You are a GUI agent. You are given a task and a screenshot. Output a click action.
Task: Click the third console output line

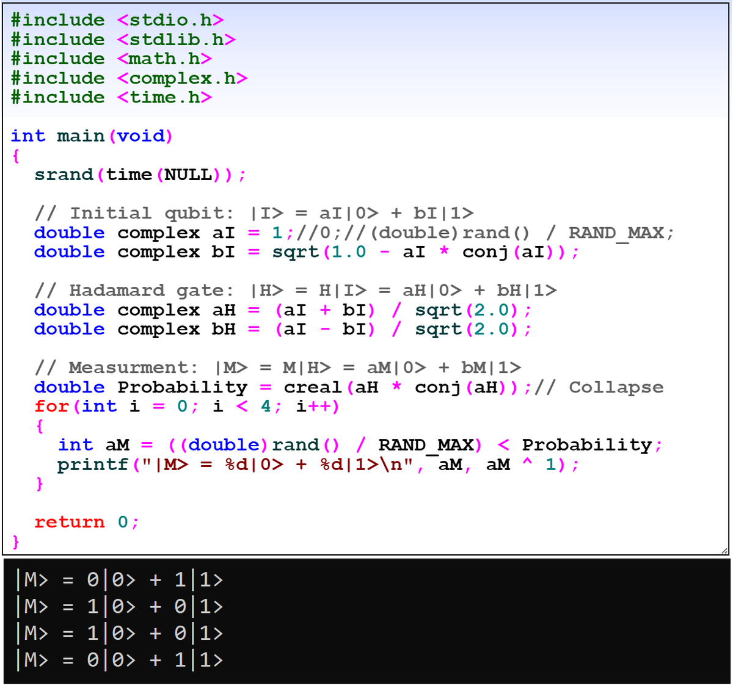point(120,633)
